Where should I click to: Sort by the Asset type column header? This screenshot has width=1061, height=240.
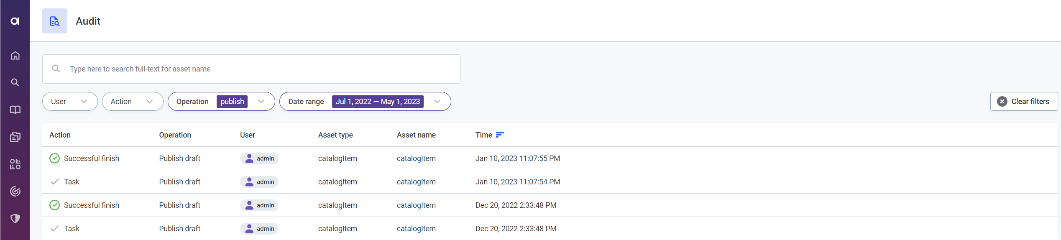click(x=335, y=135)
